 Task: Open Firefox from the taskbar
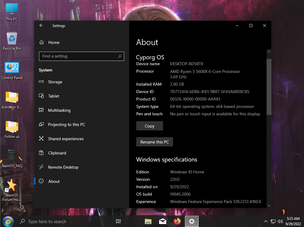pos(177,221)
